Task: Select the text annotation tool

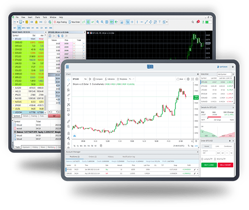Action: 68,99
